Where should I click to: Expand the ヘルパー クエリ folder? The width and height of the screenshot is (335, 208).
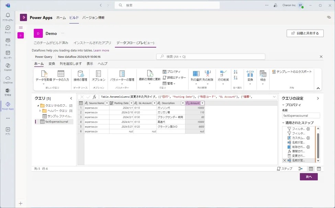(x=40, y=111)
